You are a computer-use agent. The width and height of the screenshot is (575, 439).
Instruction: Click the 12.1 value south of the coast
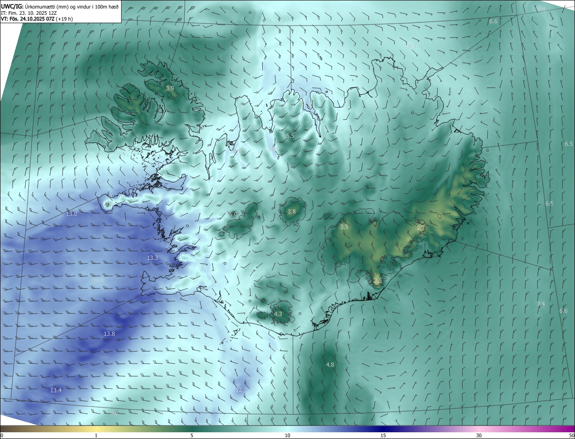[241, 390]
